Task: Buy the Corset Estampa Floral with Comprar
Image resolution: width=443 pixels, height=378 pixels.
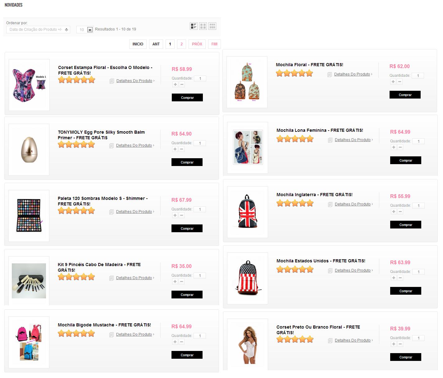Action: click(x=187, y=98)
